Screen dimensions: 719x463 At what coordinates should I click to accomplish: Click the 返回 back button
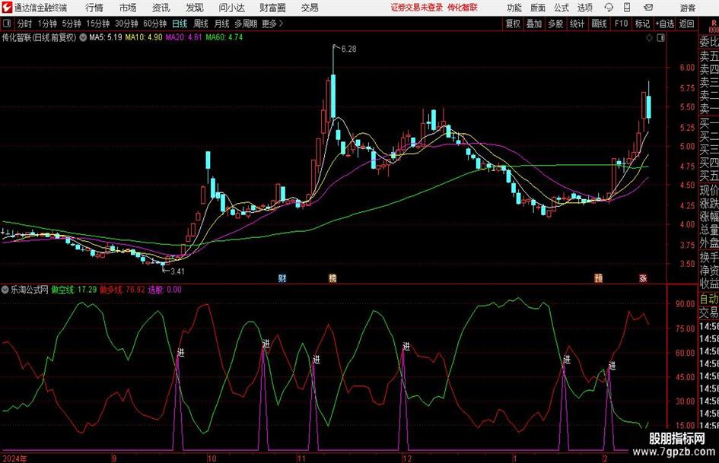point(686,24)
